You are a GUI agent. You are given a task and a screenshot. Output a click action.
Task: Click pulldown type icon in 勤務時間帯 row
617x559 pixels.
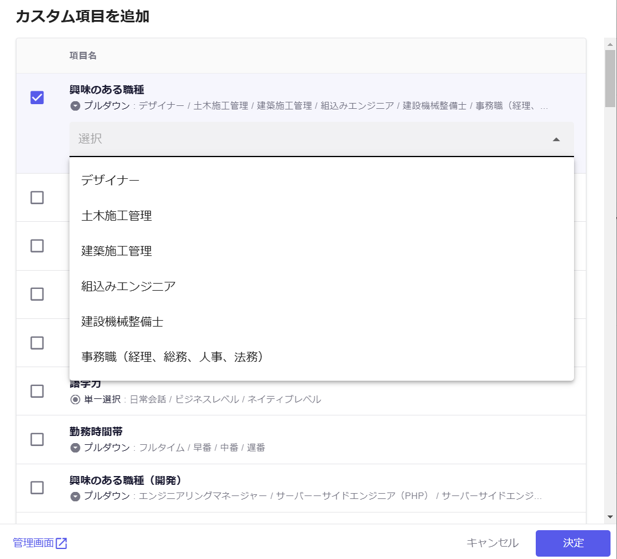coord(75,448)
